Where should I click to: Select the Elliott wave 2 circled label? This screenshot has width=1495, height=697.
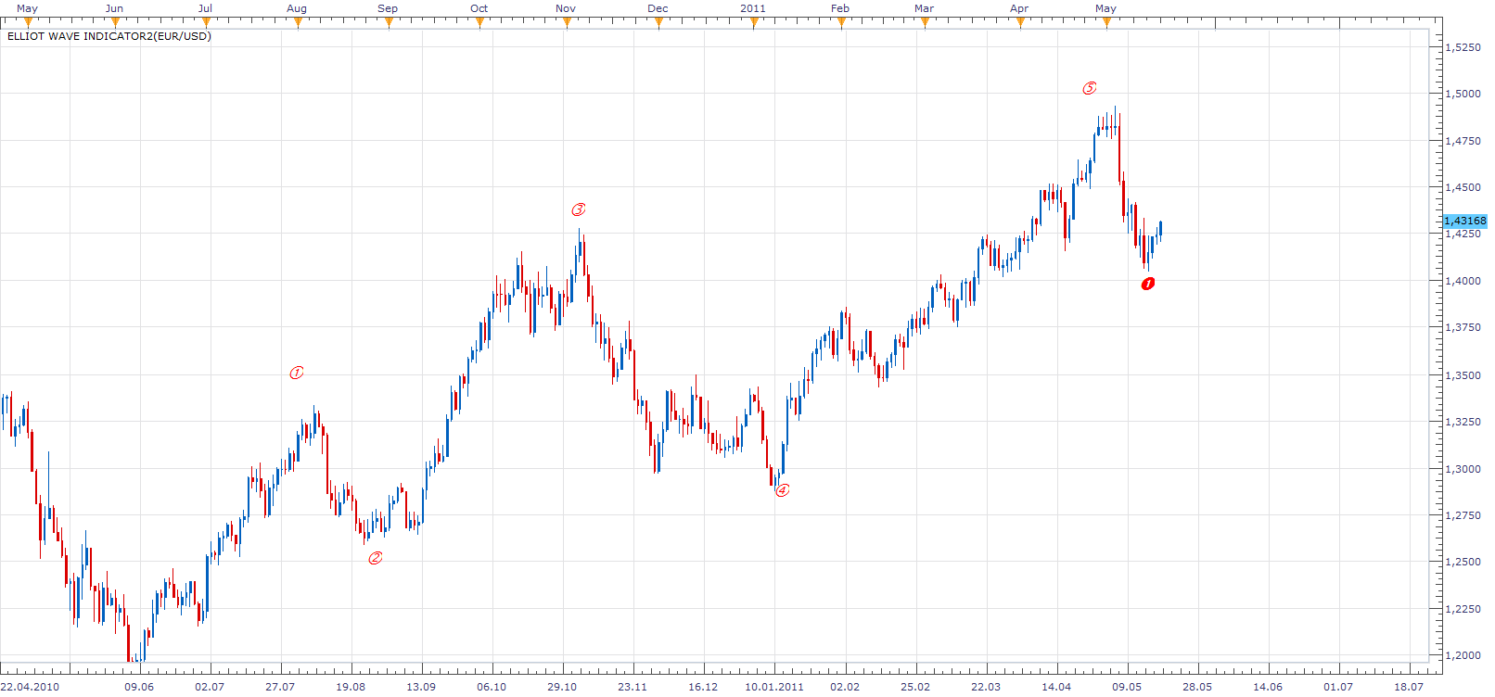(376, 557)
